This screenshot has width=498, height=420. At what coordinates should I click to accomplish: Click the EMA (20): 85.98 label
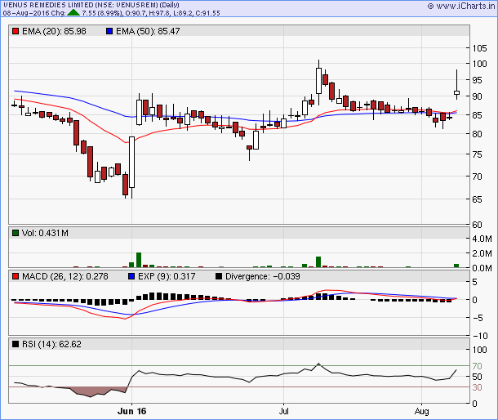click(54, 31)
